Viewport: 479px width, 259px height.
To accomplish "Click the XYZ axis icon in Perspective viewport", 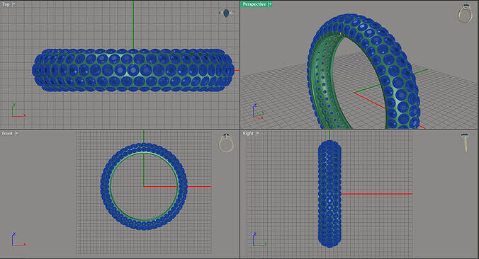I will pyautogui.click(x=258, y=112).
